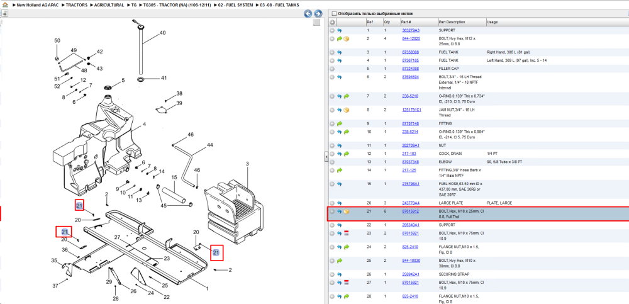Open 'TG' breadcrumb
Image resolution: width=629 pixels, height=304 pixels.
133,5
